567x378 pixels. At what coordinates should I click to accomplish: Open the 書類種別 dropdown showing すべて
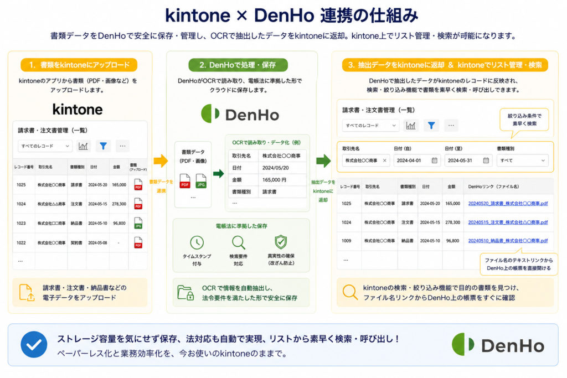pos(523,160)
